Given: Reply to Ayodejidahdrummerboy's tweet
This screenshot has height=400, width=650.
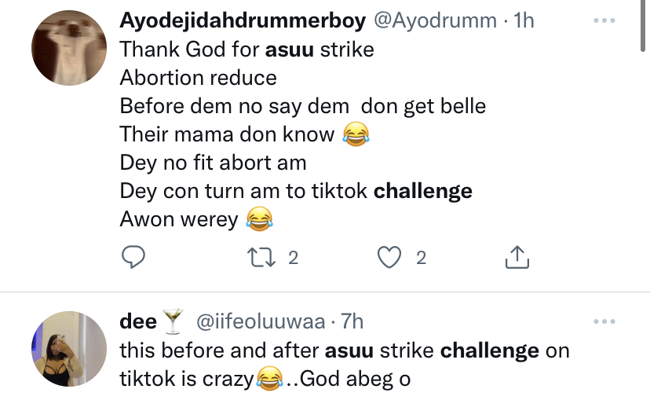Looking at the screenshot, I should click(x=134, y=257).
